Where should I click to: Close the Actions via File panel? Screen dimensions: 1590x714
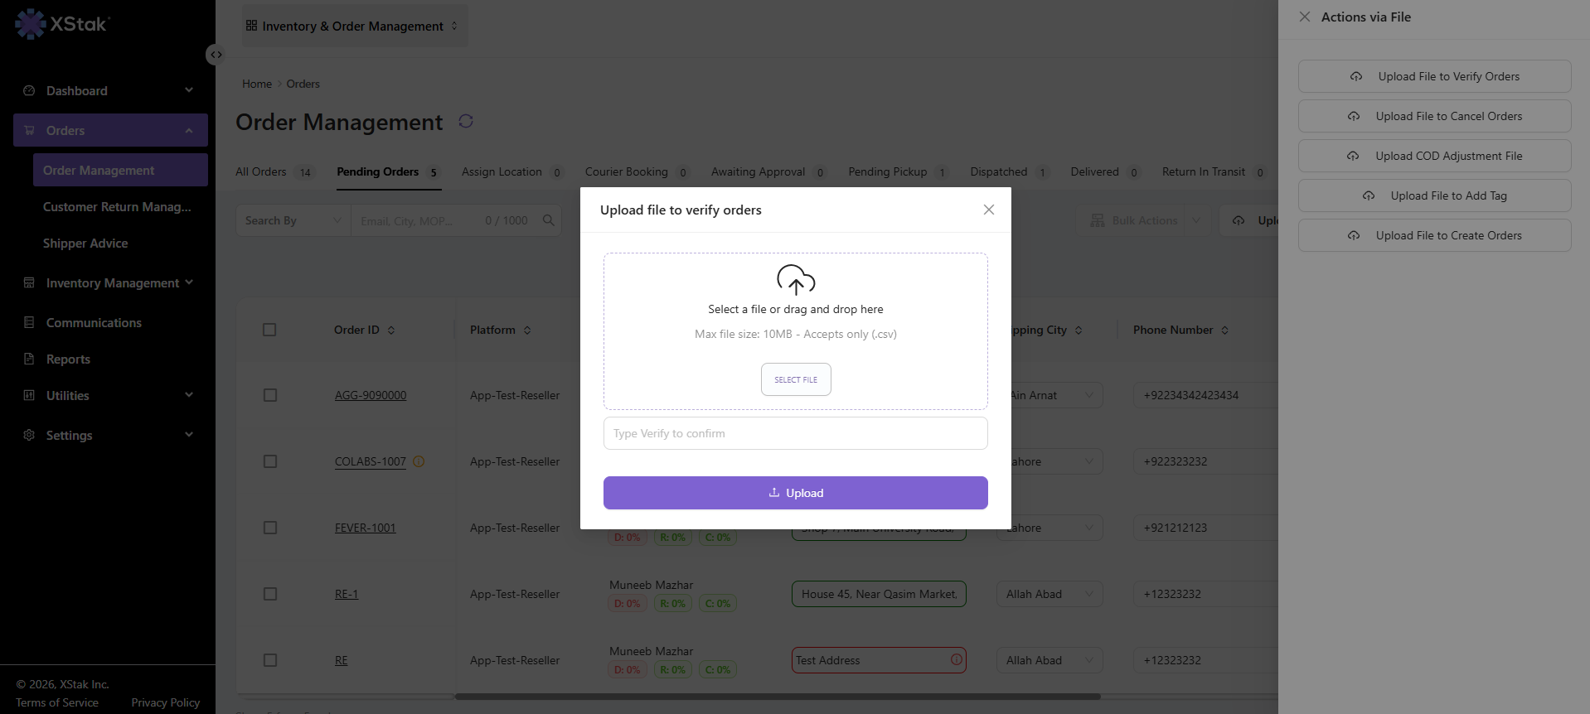pyautogui.click(x=1305, y=17)
